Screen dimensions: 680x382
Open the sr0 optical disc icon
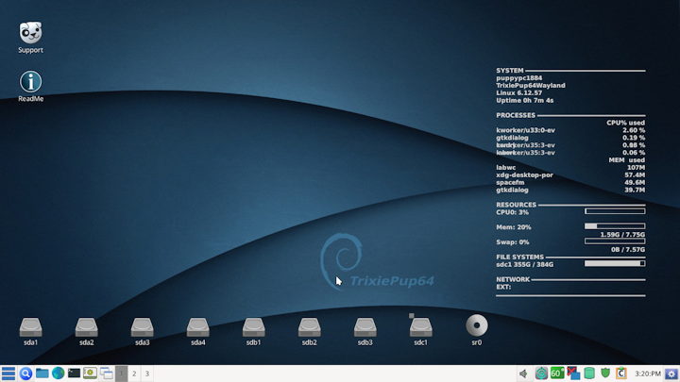coord(477,326)
